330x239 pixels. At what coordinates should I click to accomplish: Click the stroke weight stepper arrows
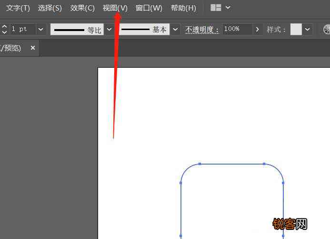click(x=4, y=29)
